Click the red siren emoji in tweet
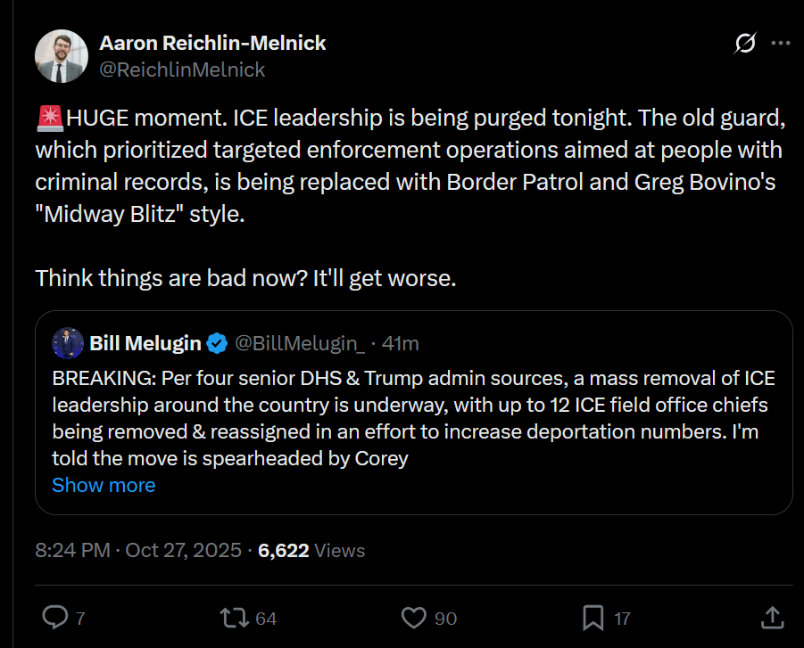Screen dimensions: 804x648 coord(50,117)
